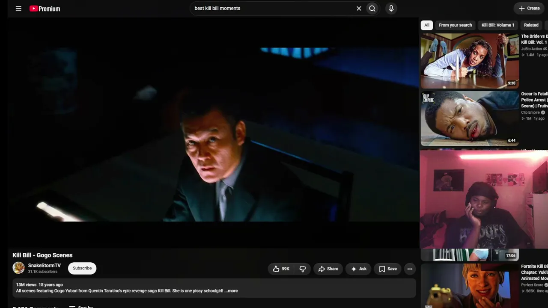Go to YouTube Premium home logo

(x=45, y=9)
